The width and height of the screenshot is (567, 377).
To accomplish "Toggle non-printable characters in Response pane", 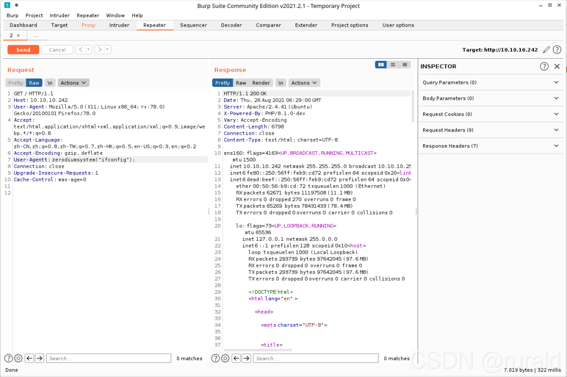I will click(x=280, y=83).
